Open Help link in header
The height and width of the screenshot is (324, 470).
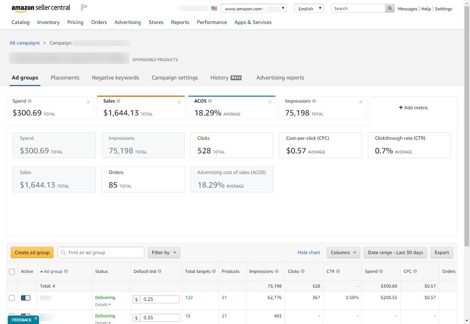click(x=426, y=9)
